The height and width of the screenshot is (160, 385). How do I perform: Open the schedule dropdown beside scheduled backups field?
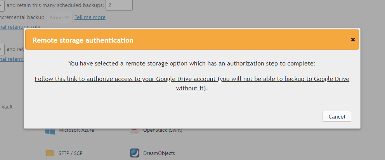[x=2, y=5]
